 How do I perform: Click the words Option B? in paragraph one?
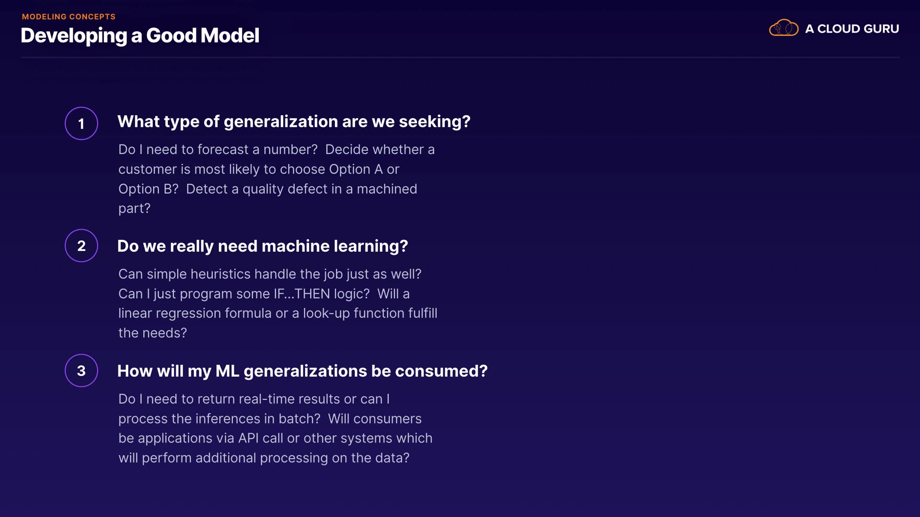[148, 189]
